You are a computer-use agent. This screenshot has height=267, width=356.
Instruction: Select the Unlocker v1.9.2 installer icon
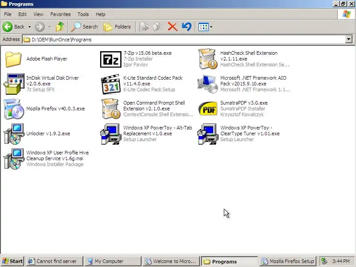click(x=14, y=134)
